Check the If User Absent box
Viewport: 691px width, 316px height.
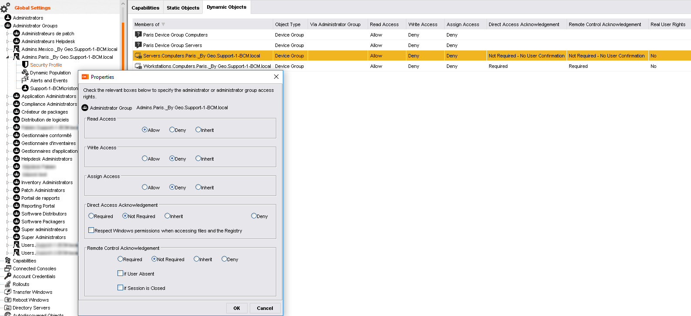[x=120, y=273]
